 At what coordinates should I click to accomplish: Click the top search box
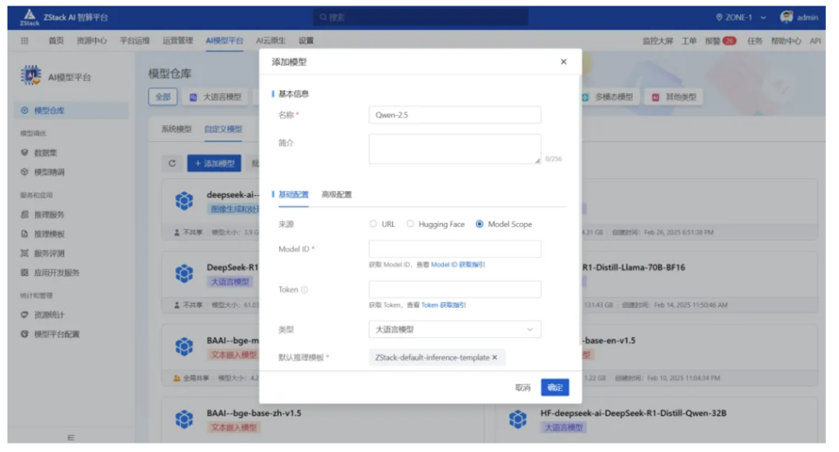tap(420, 17)
